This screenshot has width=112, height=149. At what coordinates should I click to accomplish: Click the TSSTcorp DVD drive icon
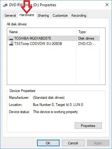pos(11,43)
